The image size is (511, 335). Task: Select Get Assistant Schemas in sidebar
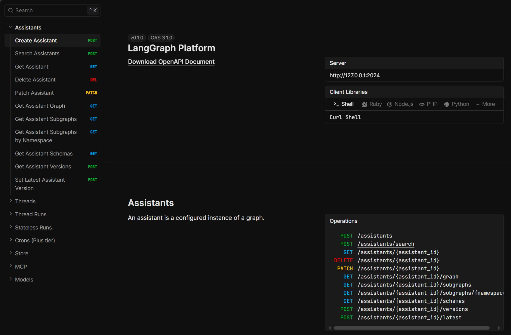point(52,154)
